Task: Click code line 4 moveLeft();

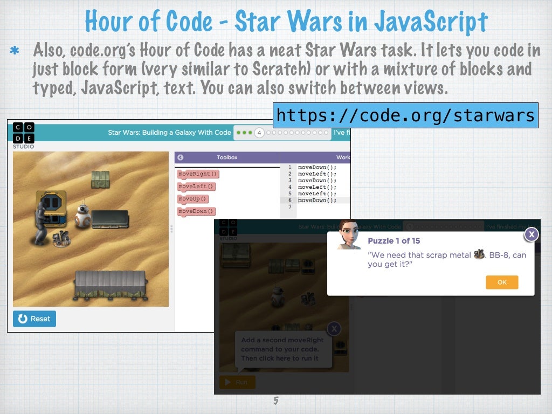Action: pyautogui.click(x=317, y=187)
